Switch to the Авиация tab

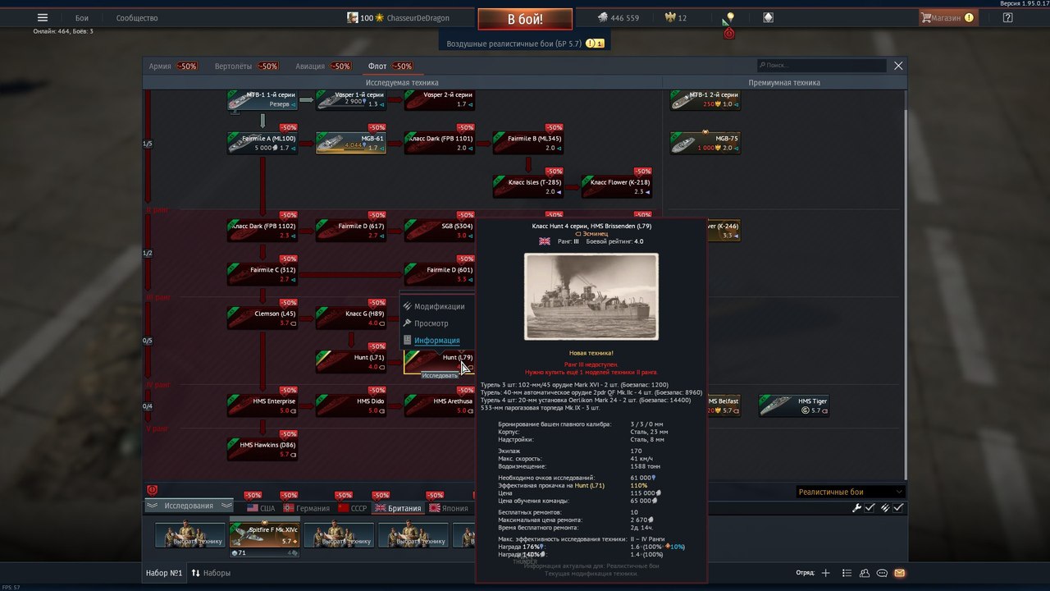[x=323, y=66]
